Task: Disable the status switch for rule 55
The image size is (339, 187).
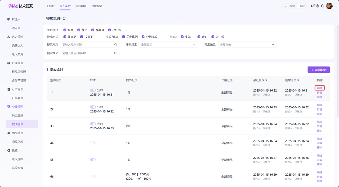Action: 93,160
